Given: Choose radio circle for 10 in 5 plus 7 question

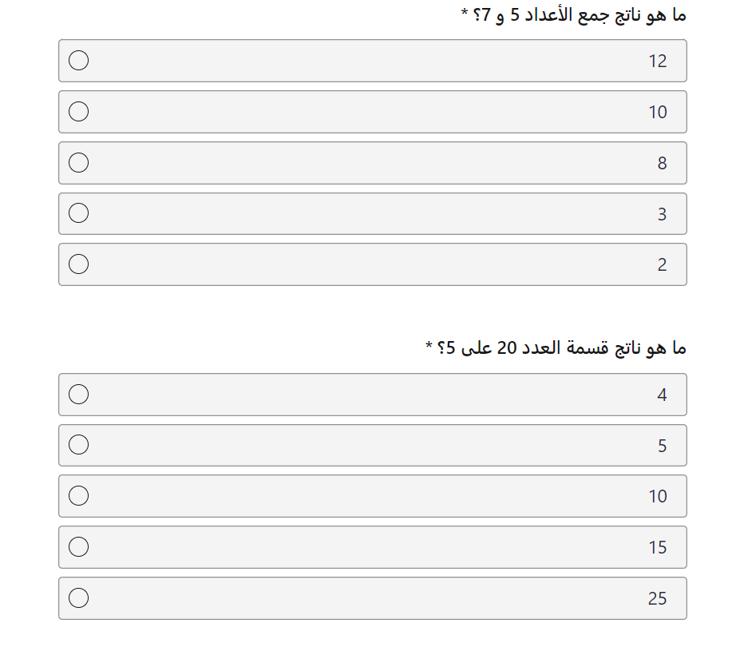Looking at the screenshot, I should click(x=78, y=112).
